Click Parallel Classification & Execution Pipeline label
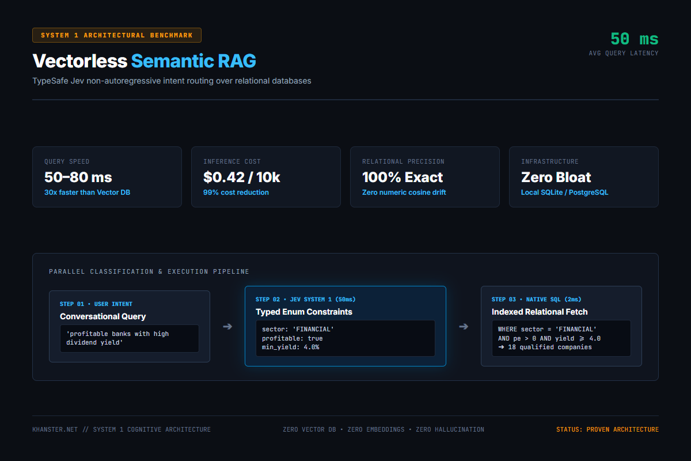This screenshot has height=461, width=691. (x=149, y=271)
